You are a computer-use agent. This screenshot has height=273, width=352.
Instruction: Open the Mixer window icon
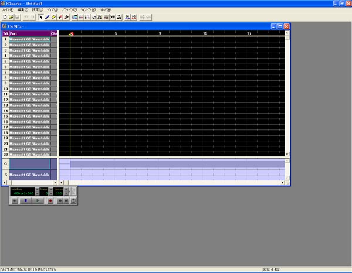(x=106, y=17)
